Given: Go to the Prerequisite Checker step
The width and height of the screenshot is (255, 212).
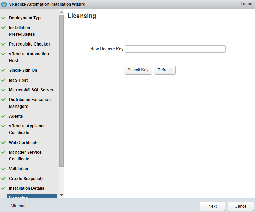Looking at the screenshot, I should pyautogui.click(x=29, y=44).
